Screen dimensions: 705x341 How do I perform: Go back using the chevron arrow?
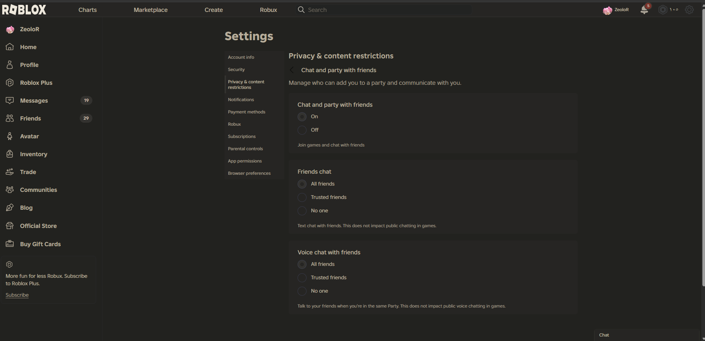[292, 70]
